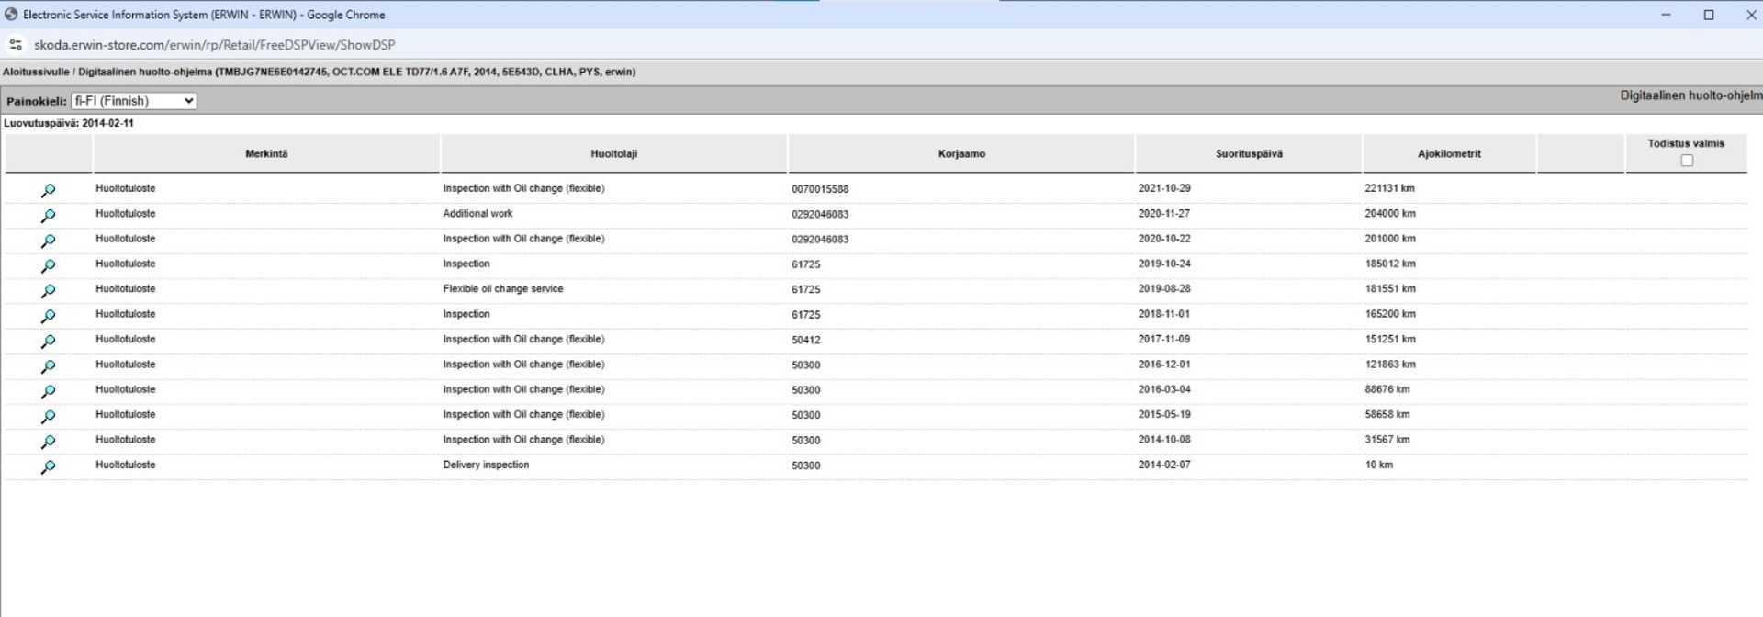Open details for the 2021-10-29 service entry
The image size is (1763, 617).
[48, 190]
